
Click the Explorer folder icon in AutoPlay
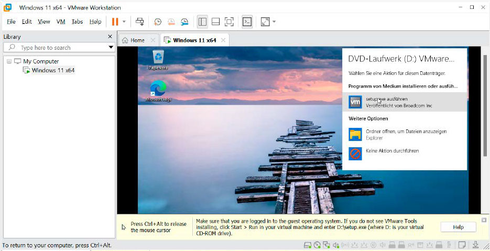tap(355, 135)
